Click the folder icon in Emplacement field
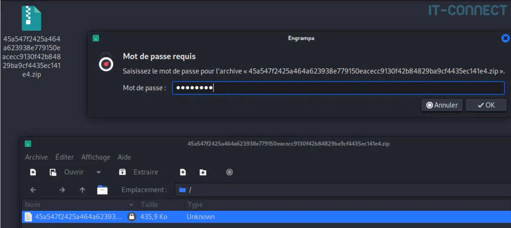511x228 pixels. coord(182,190)
